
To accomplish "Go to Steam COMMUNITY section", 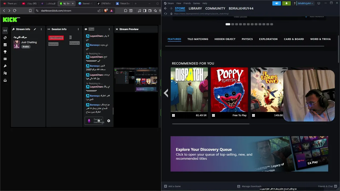I will click(215, 8).
